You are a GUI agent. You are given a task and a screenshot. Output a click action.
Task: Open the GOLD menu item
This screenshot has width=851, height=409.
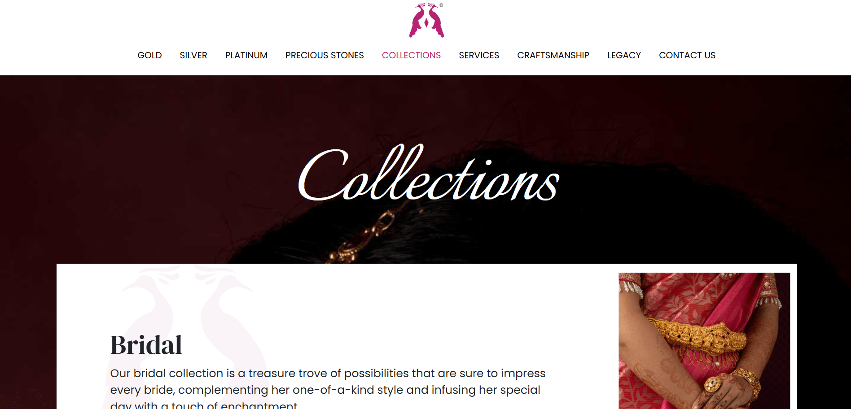(149, 55)
